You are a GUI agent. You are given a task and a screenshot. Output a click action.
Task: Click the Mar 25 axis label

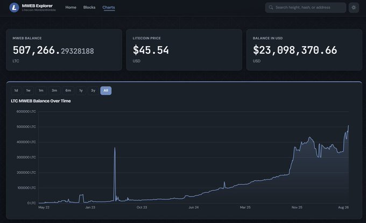click(x=245, y=207)
